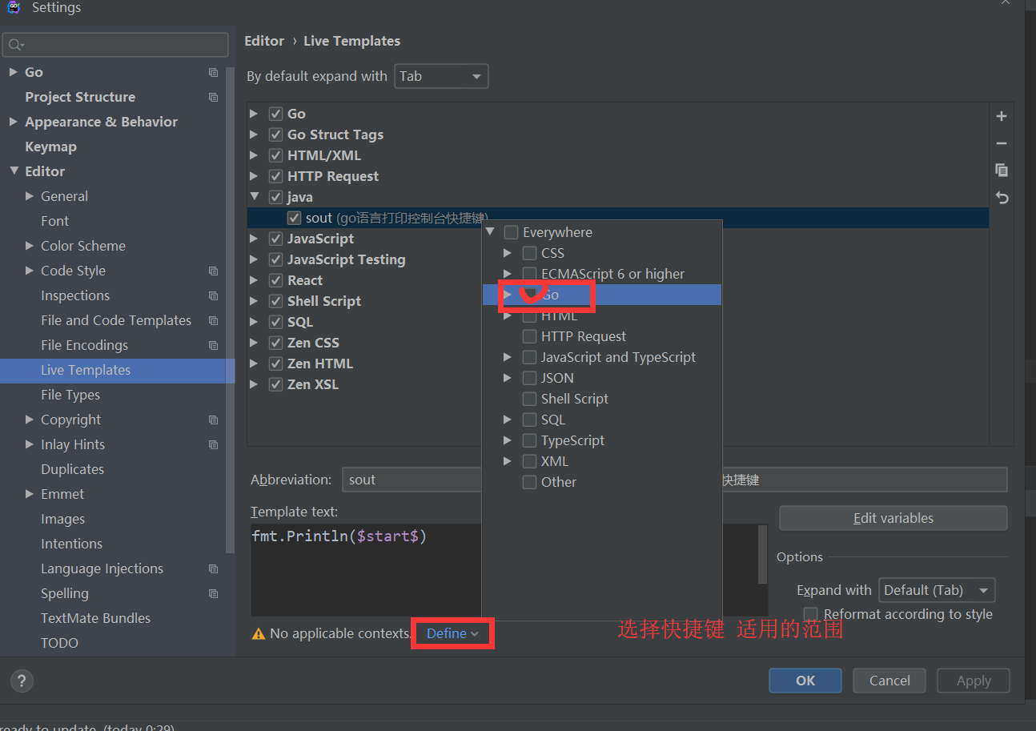Viewport: 1036px width, 731px height.
Task: Toggle the Go template group checkbox
Action: coord(275,114)
